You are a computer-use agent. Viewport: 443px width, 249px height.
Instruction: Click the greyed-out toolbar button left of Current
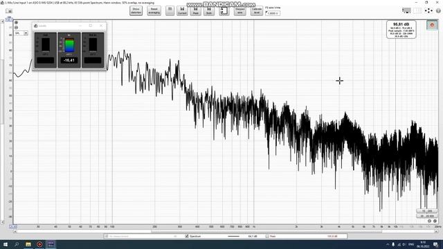pyautogui.click(x=170, y=11)
